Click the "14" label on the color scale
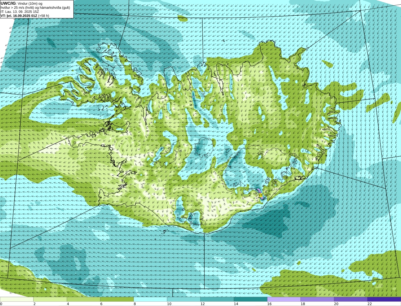 (236, 304)
